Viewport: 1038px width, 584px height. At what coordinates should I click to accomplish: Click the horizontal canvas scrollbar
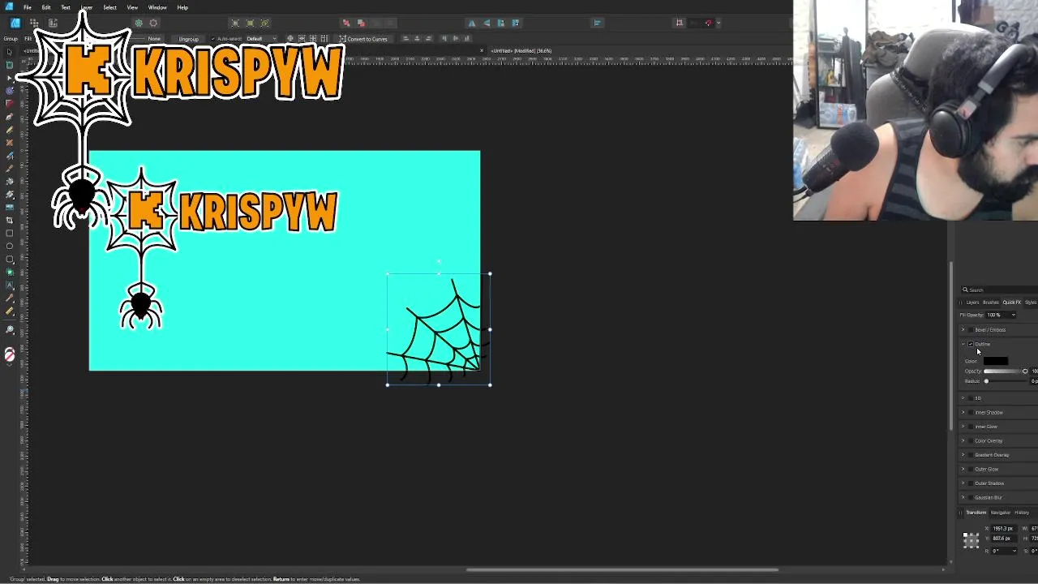[x=622, y=569]
